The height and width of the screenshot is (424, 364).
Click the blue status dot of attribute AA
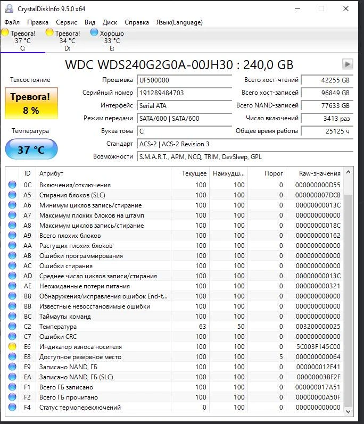(x=12, y=245)
